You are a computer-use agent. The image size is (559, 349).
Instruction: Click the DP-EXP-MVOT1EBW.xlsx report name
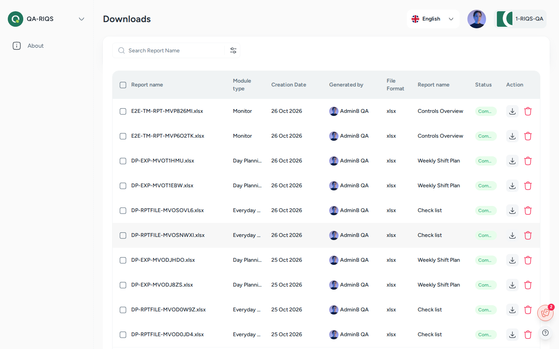point(162,186)
